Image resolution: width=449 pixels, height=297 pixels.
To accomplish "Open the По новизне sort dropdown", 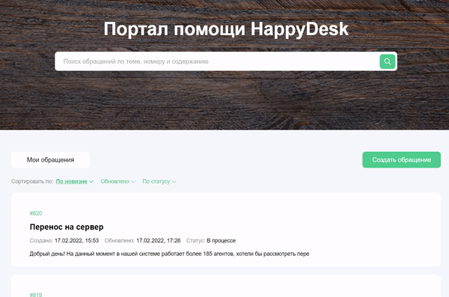I will click(74, 181).
